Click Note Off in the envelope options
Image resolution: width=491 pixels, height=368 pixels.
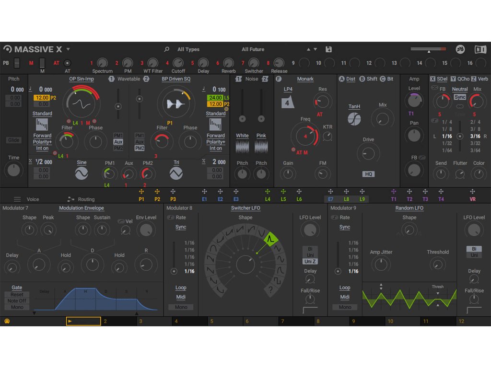17,301
